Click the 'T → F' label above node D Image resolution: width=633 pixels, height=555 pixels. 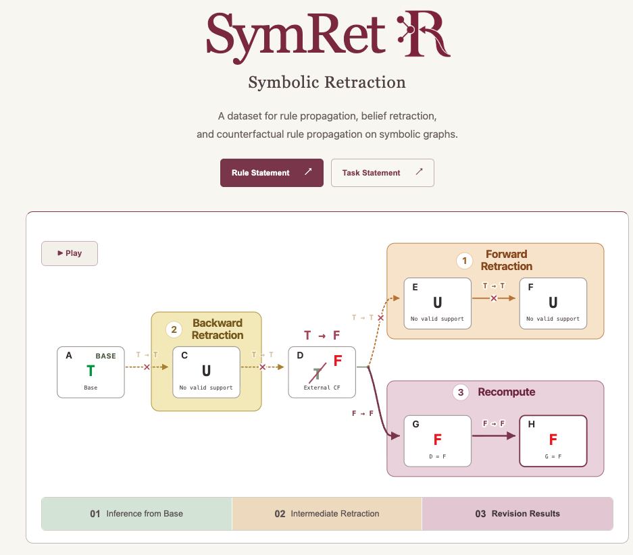pyautogui.click(x=322, y=336)
